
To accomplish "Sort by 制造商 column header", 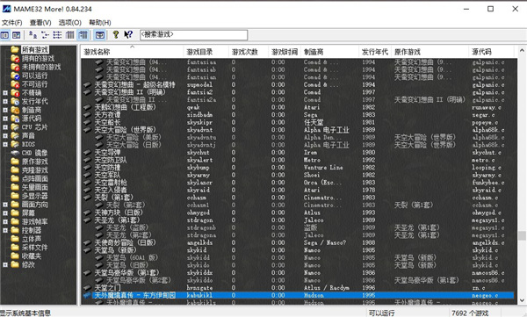I will 329,52.
